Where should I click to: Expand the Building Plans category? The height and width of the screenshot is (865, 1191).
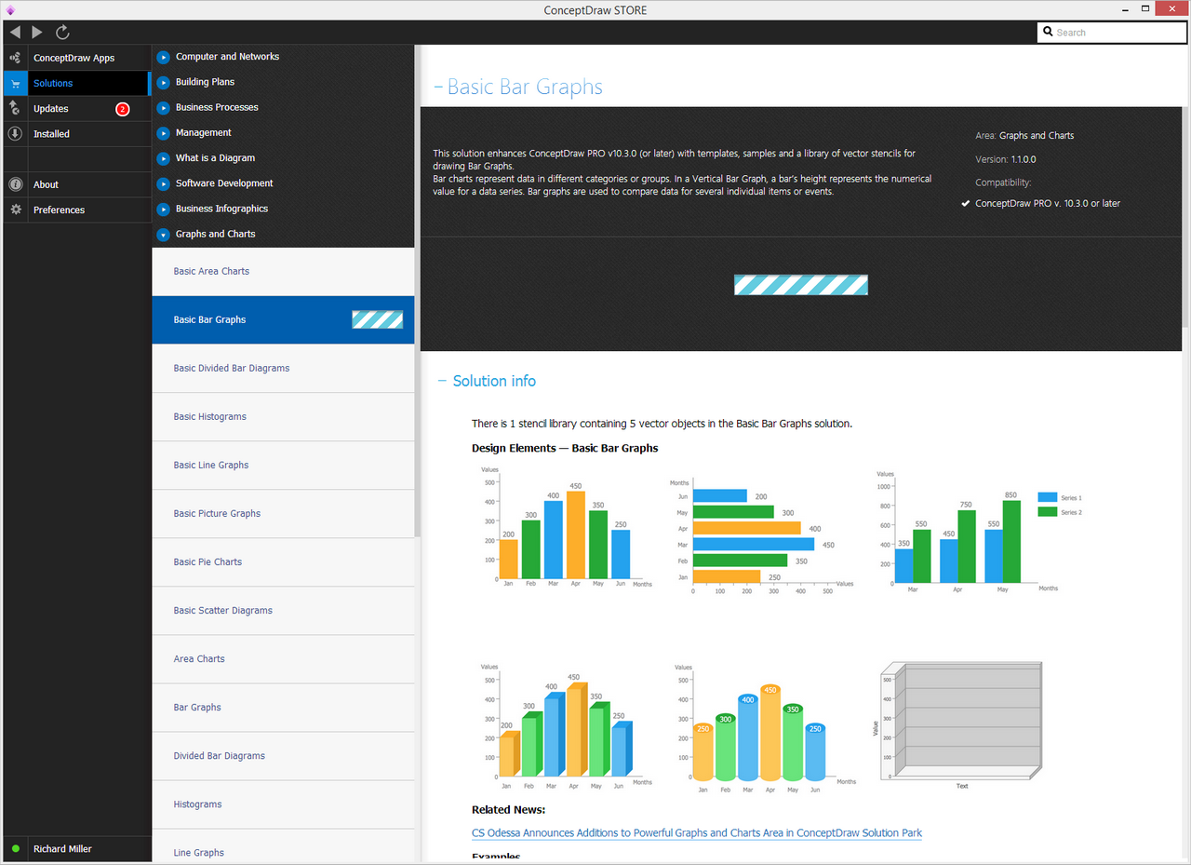pos(164,82)
